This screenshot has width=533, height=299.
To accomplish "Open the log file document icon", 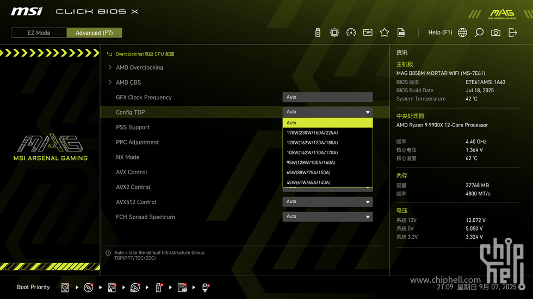I will pos(401,33).
